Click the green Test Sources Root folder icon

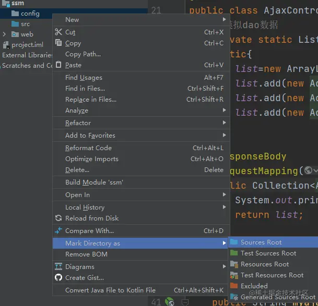(x=234, y=253)
